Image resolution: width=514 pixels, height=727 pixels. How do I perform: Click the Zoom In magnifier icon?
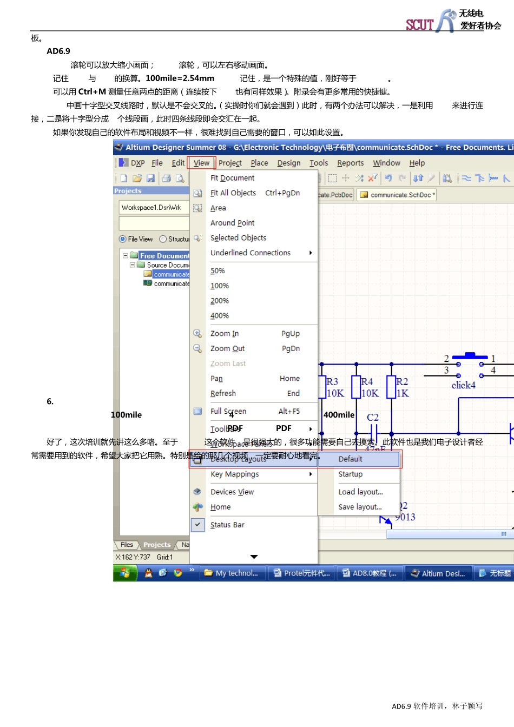(x=198, y=334)
